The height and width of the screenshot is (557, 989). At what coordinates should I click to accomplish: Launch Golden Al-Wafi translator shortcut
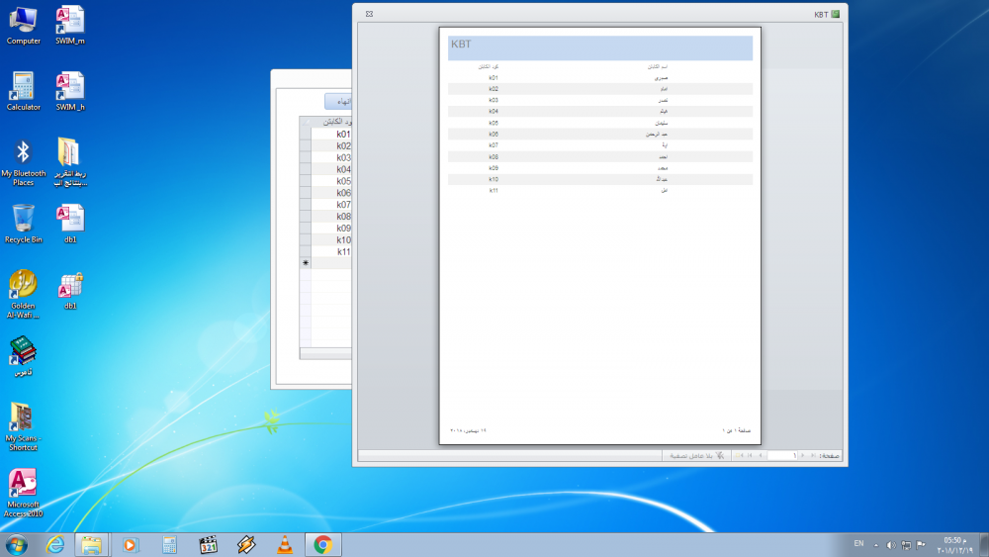click(x=24, y=295)
